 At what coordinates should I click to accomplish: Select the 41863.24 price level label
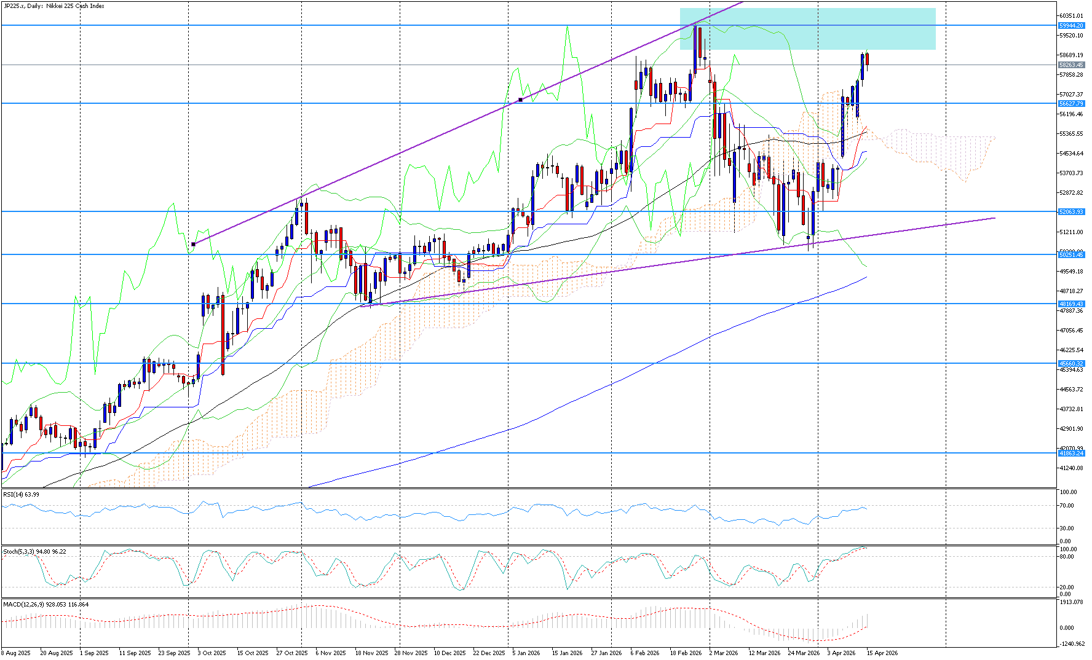point(1071,453)
